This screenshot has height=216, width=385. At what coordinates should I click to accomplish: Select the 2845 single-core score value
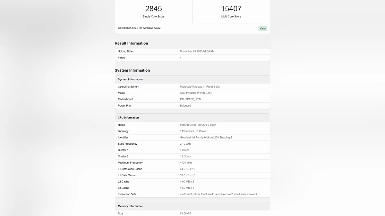click(154, 9)
